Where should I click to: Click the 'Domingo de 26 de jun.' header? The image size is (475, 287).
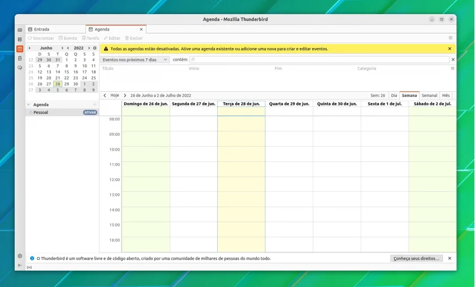tap(146, 104)
